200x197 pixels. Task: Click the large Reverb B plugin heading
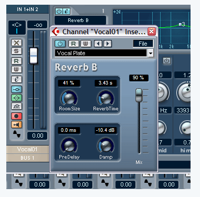76,67
